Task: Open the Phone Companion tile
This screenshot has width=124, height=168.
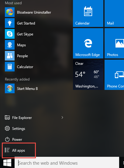Action: point(114,75)
